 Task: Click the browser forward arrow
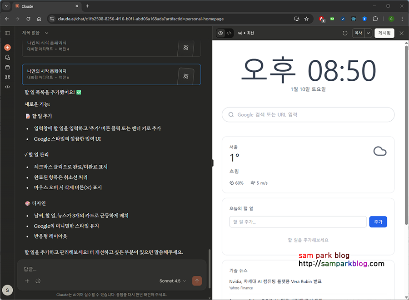point(17,19)
